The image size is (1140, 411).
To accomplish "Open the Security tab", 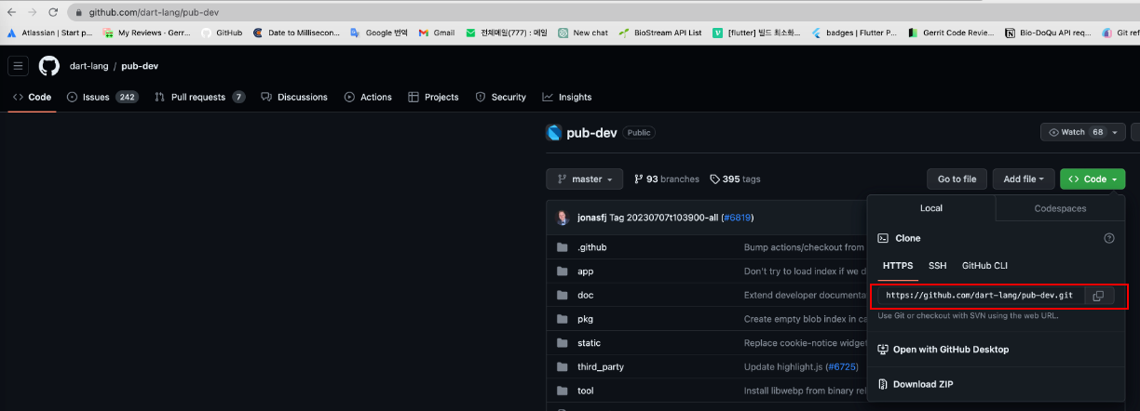I will (x=501, y=97).
